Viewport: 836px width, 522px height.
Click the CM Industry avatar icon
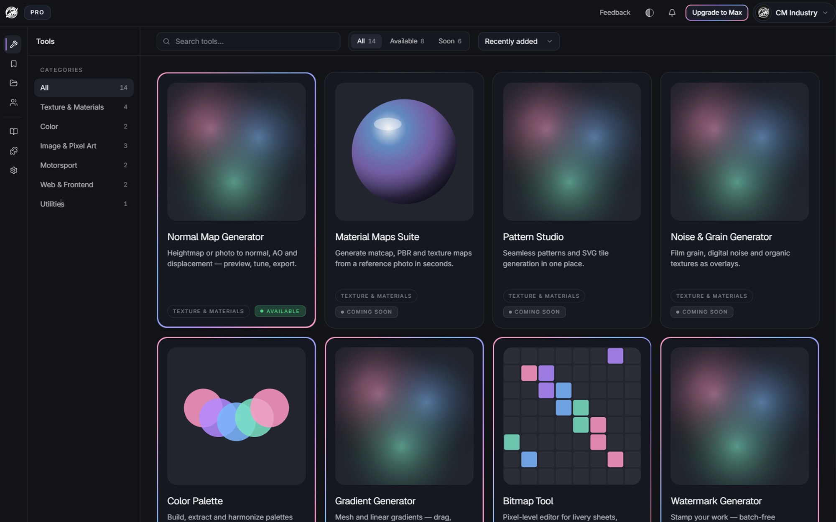(764, 13)
